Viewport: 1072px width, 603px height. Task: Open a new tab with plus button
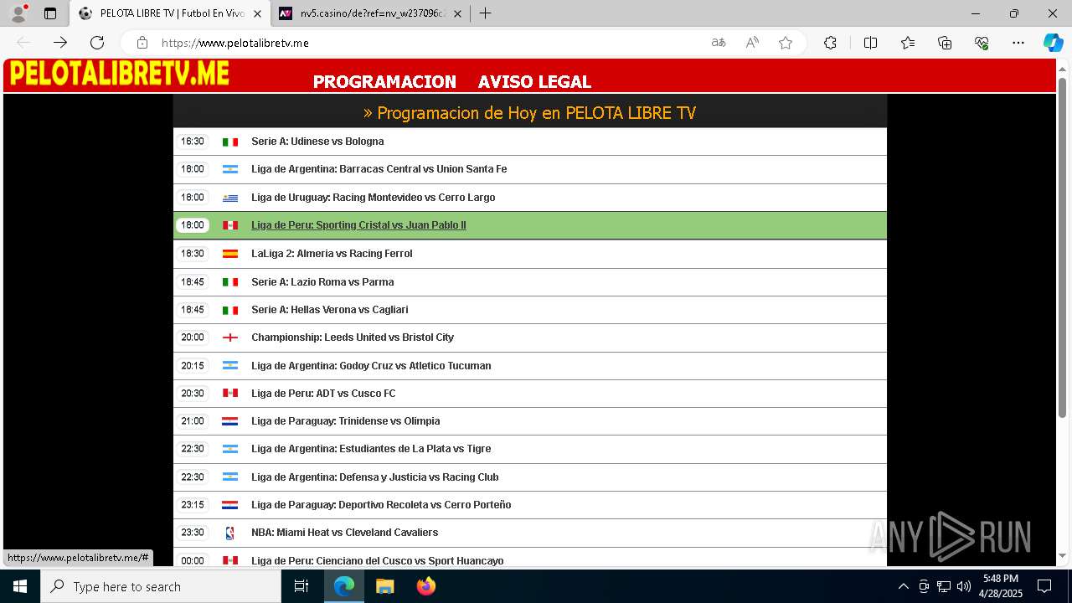point(485,13)
